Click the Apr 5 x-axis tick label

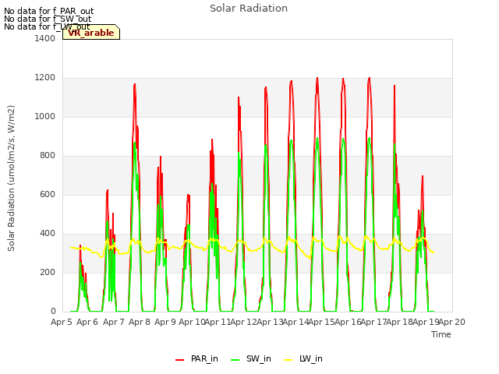pyautogui.click(x=62, y=322)
